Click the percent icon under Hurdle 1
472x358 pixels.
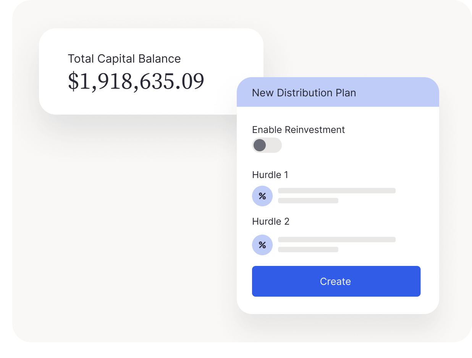(262, 196)
